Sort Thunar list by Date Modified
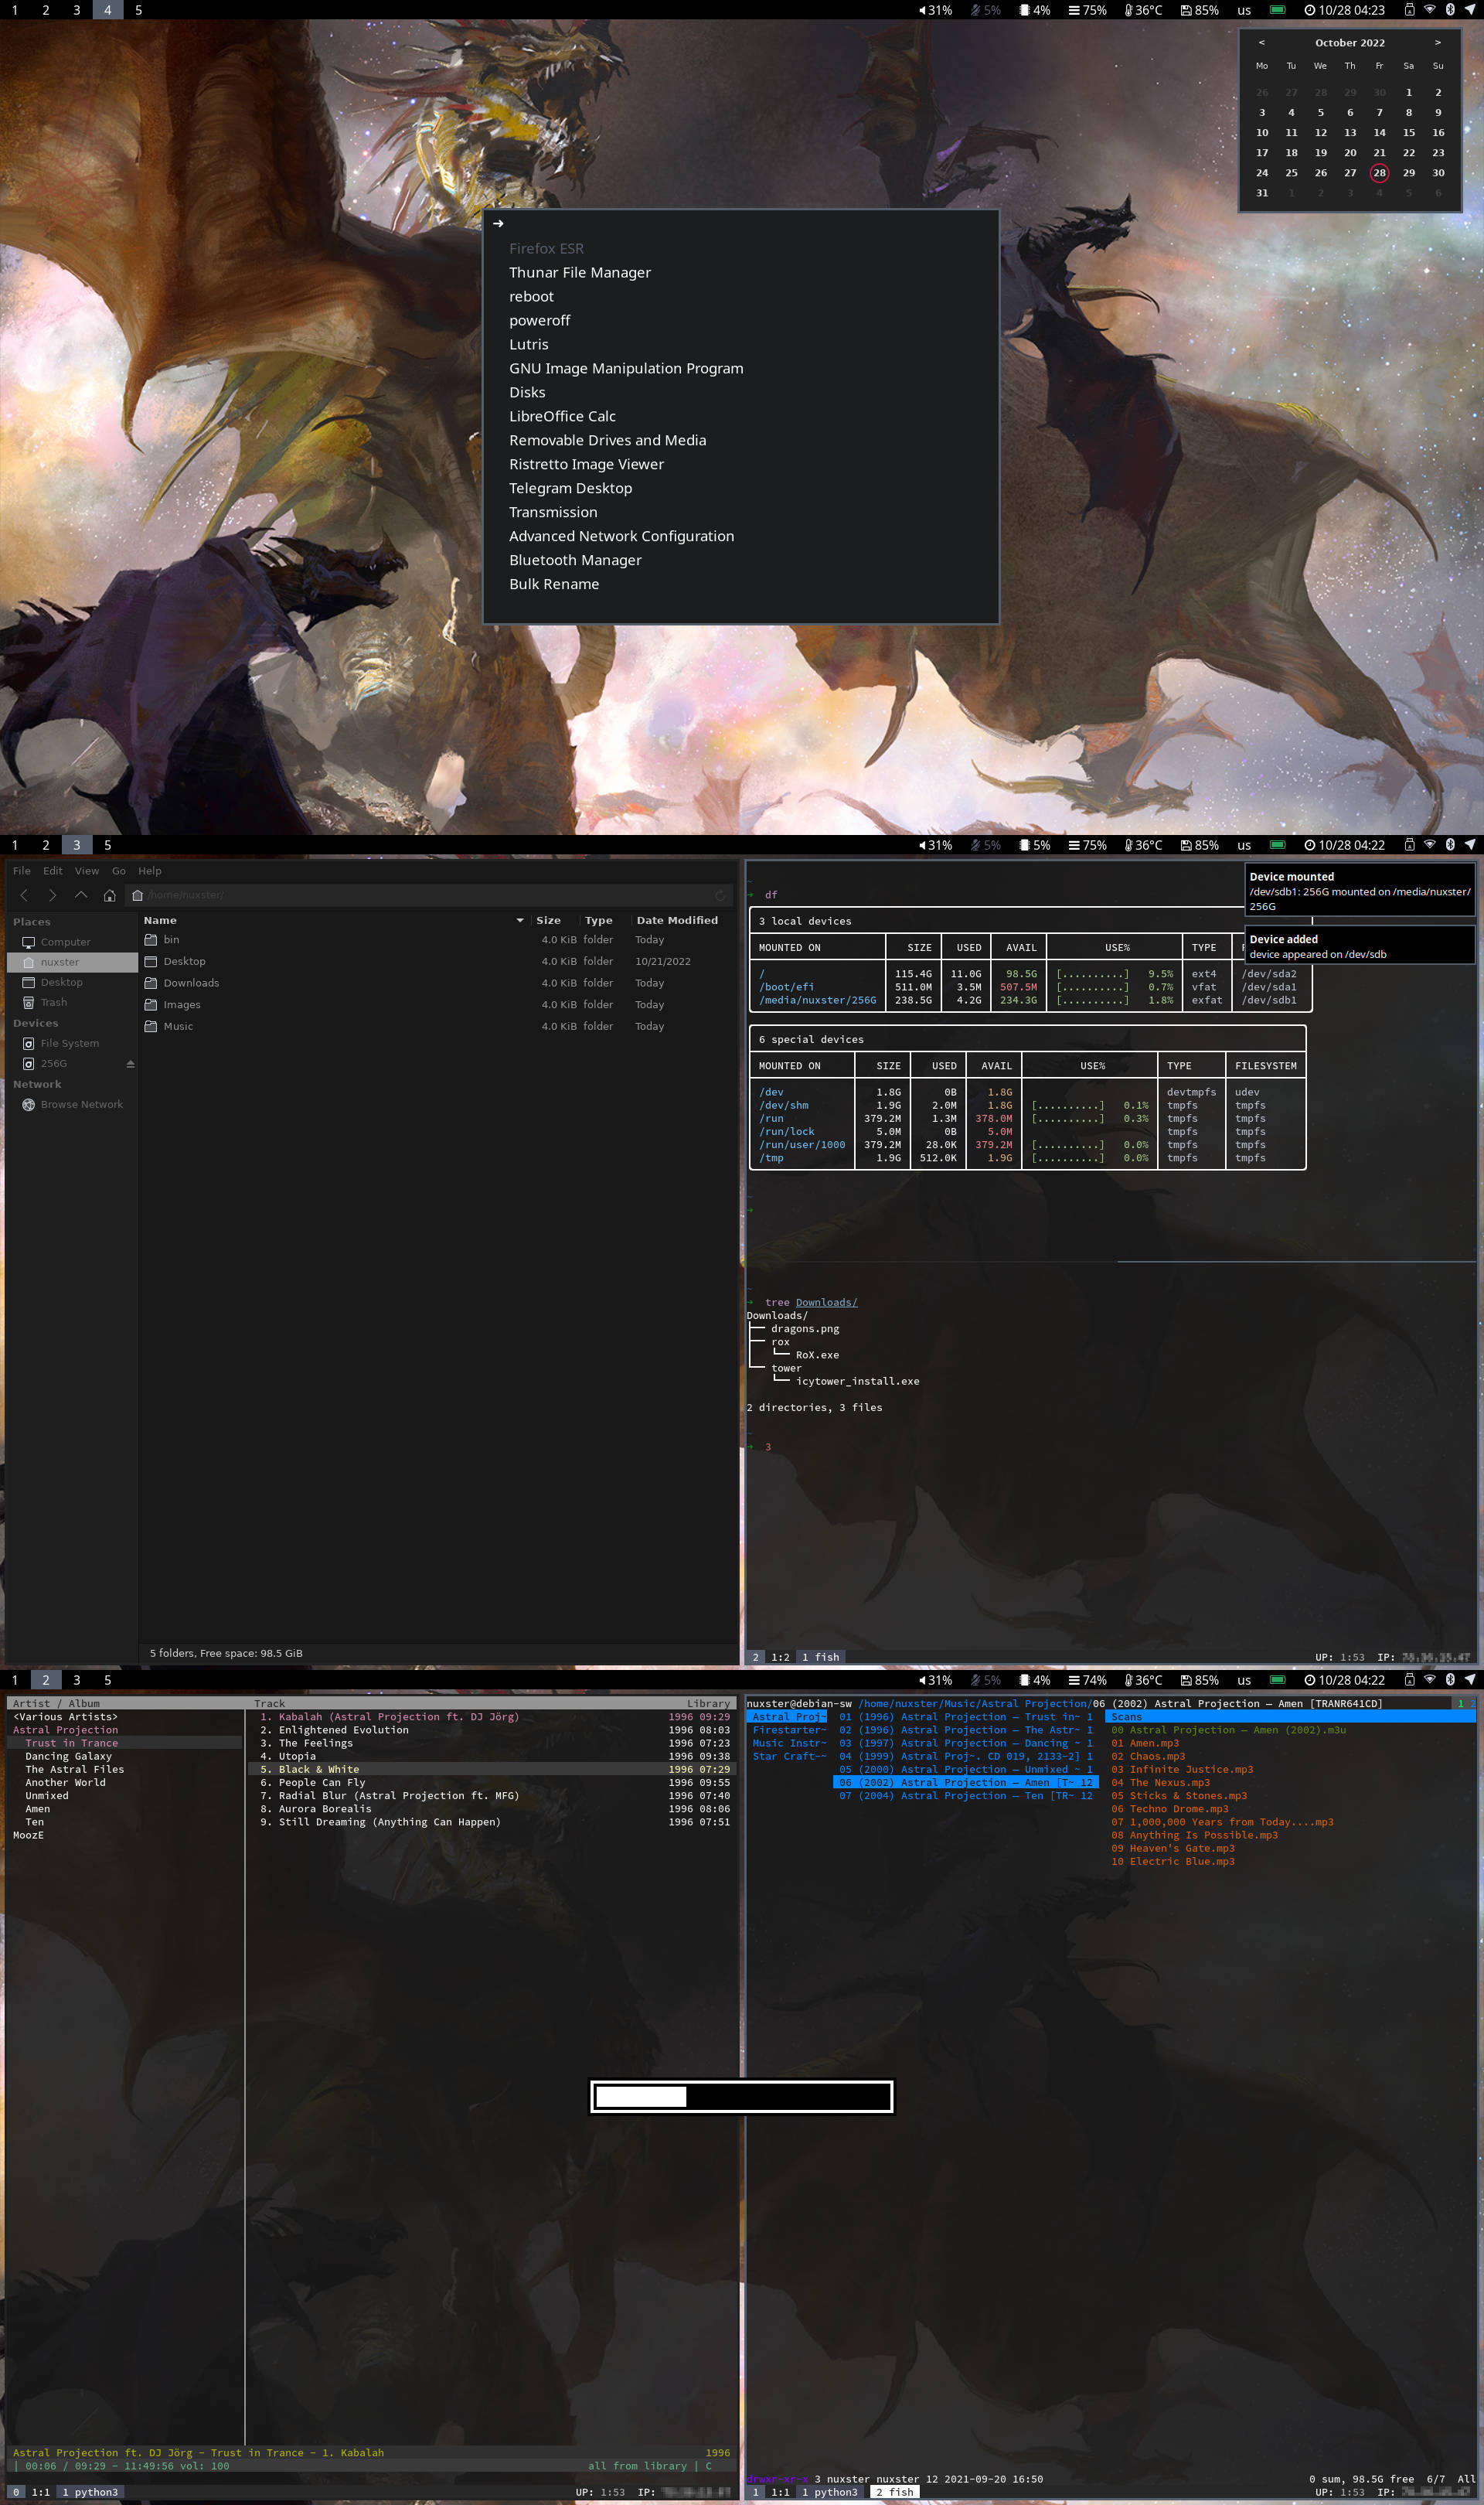Image resolution: width=1484 pixels, height=2505 pixels. pyautogui.click(x=677, y=920)
